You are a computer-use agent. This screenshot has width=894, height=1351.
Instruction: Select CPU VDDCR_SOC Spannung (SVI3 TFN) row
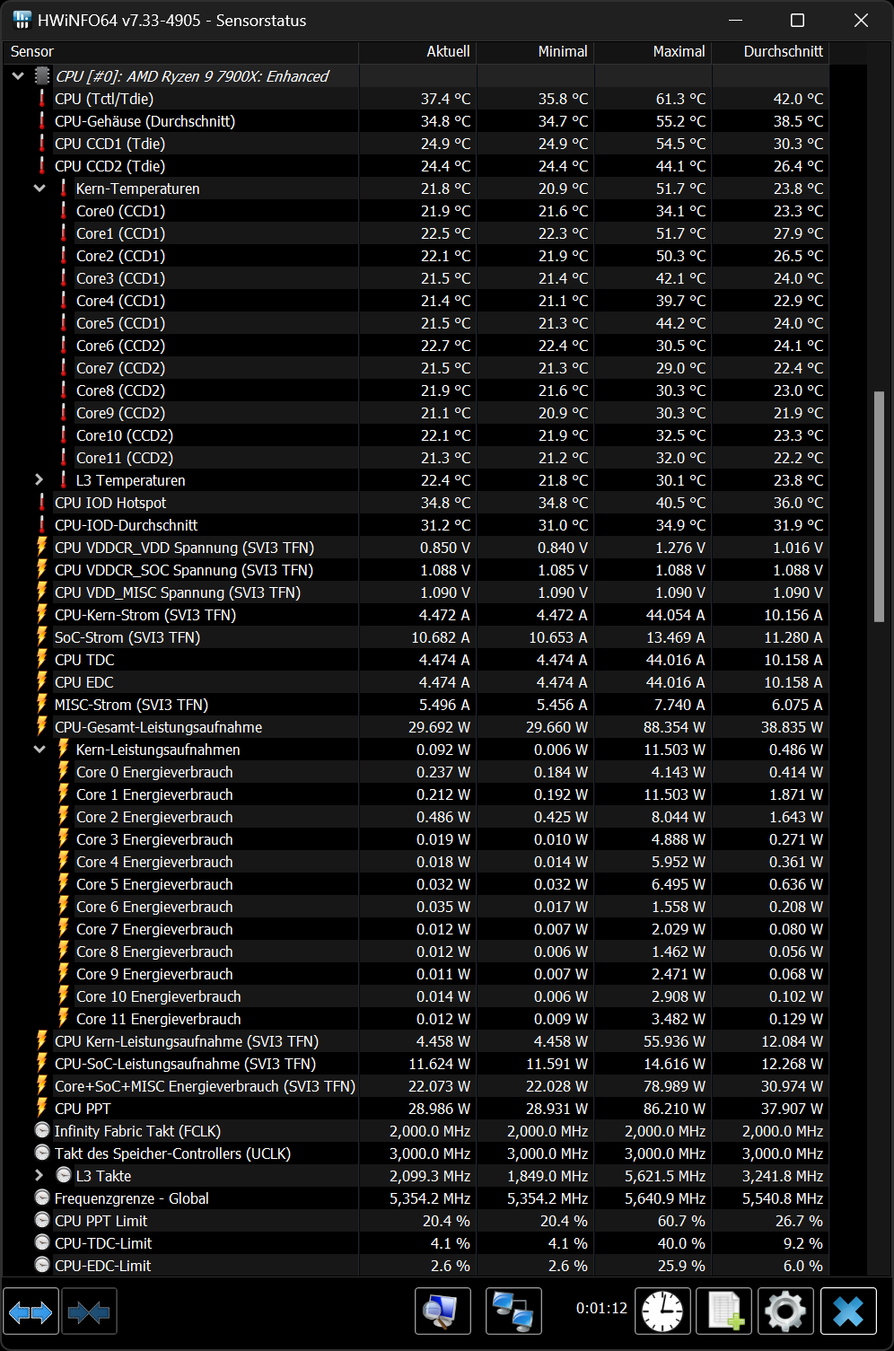416,570
